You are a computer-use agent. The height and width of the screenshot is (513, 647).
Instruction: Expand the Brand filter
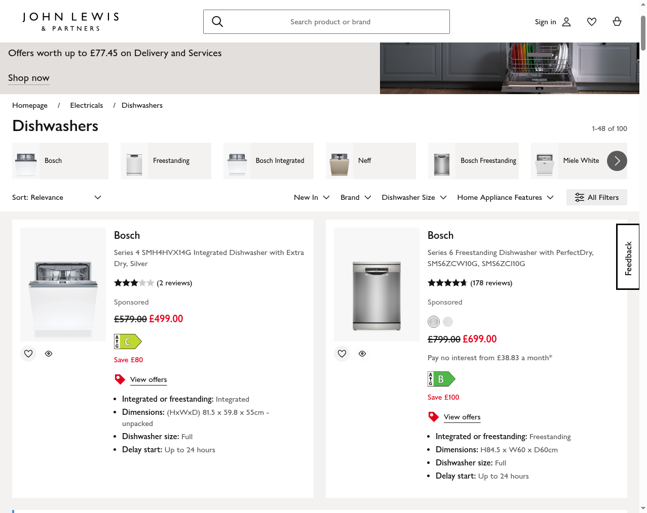(x=356, y=197)
